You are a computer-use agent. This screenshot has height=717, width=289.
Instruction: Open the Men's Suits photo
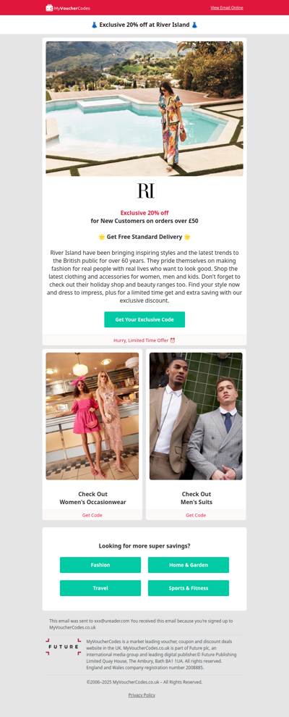[x=196, y=416]
